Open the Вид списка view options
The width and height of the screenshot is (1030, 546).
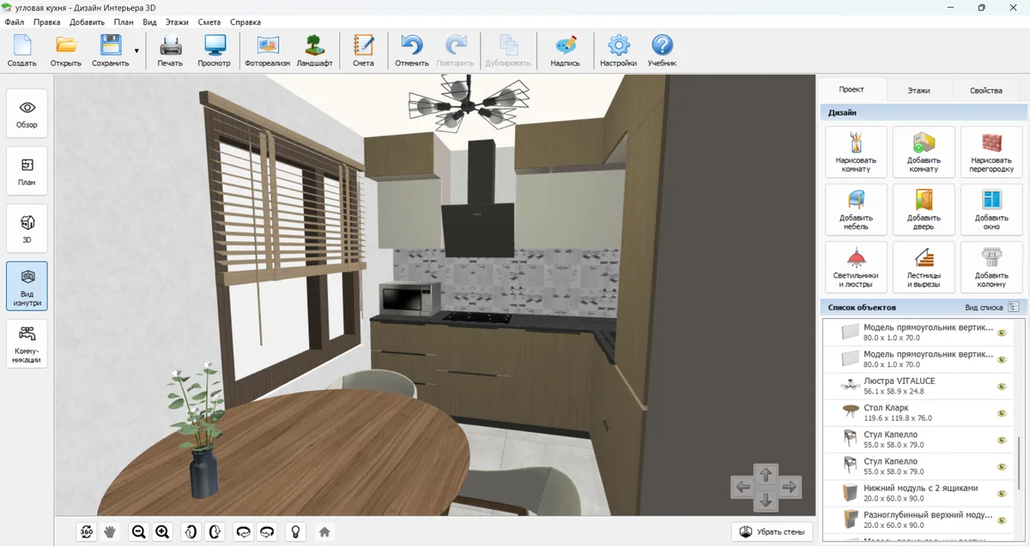[x=991, y=307]
